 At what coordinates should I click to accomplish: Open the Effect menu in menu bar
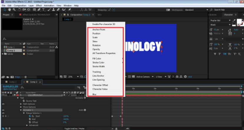39,6
